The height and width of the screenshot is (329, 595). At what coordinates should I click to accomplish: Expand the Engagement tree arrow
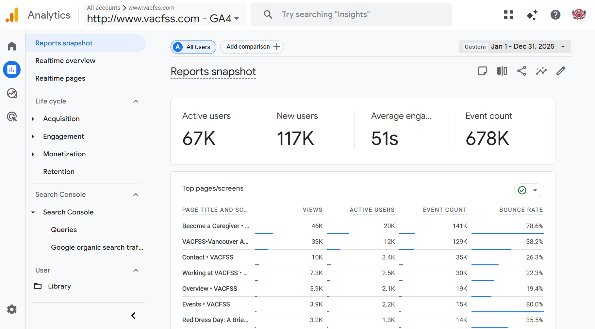click(33, 137)
